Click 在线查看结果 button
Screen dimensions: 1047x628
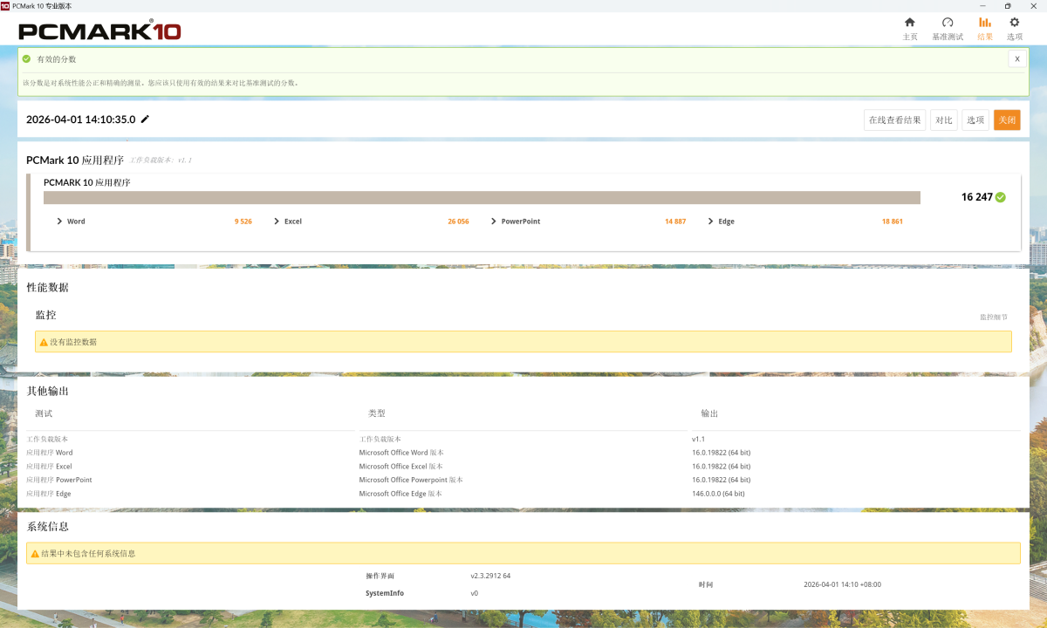pos(895,120)
